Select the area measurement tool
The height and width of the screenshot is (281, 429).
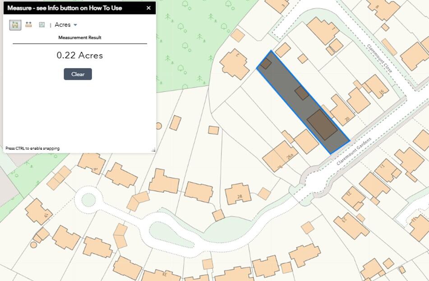point(15,25)
